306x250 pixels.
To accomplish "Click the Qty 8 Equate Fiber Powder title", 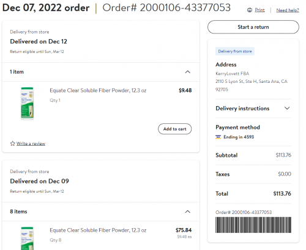I will pos(98,230).
